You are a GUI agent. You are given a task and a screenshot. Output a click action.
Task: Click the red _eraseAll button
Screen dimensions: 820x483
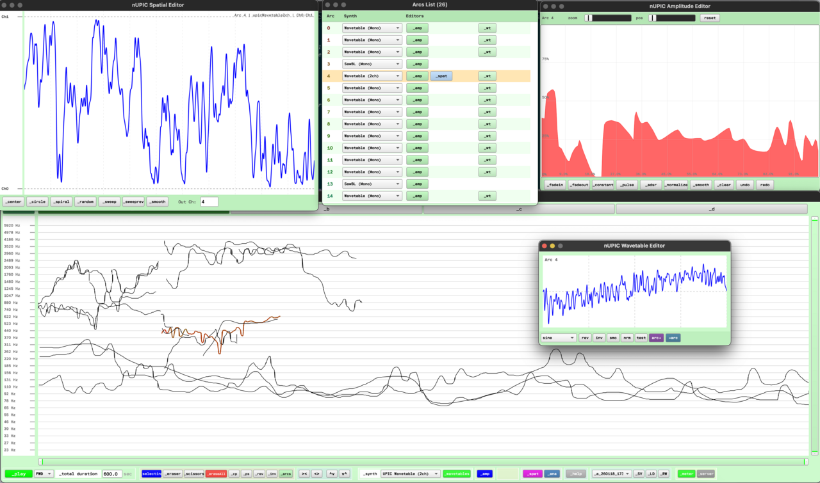(x=216, y=474)
